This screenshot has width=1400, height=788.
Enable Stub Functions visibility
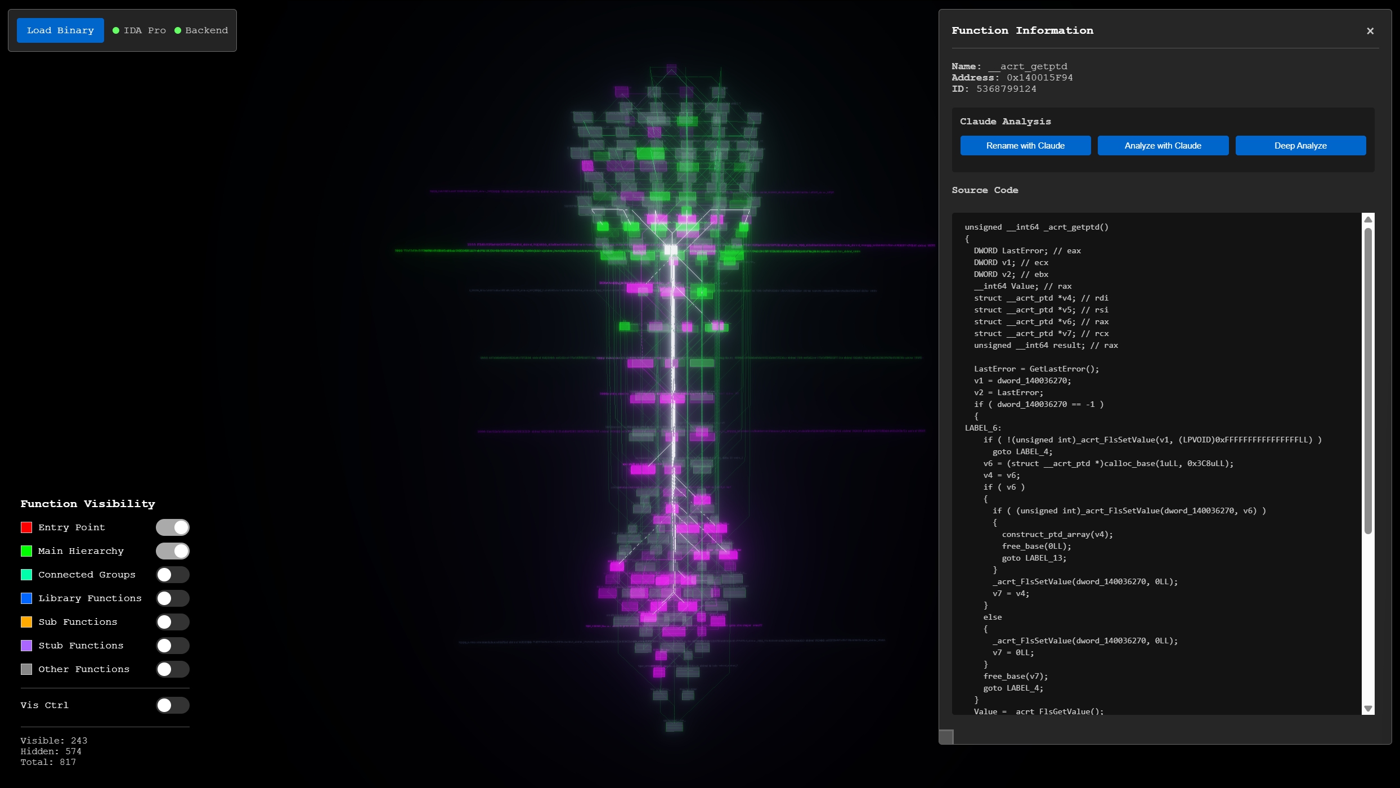click(173, 646)
